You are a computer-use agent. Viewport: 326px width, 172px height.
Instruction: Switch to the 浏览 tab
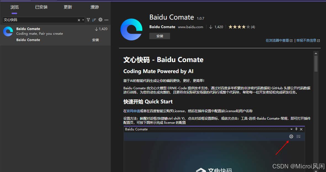click(15, 7)
